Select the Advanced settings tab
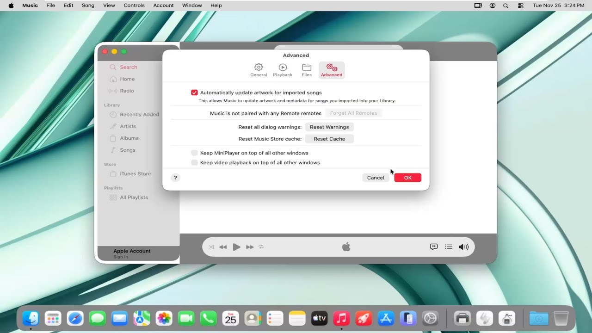 click(x=332, y=70)
